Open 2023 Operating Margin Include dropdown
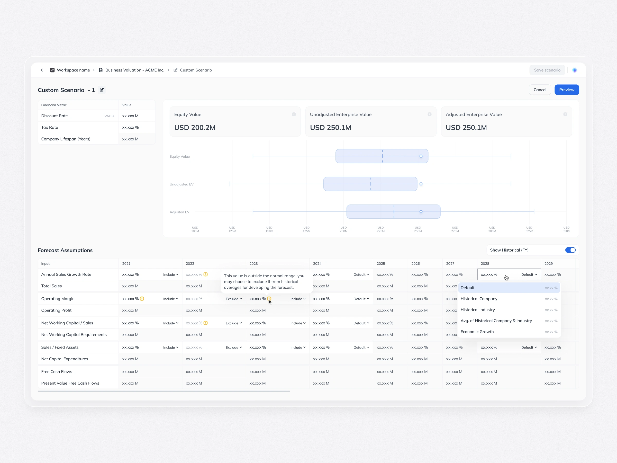Viewport: 617px width, 463px height. point(298,299)
